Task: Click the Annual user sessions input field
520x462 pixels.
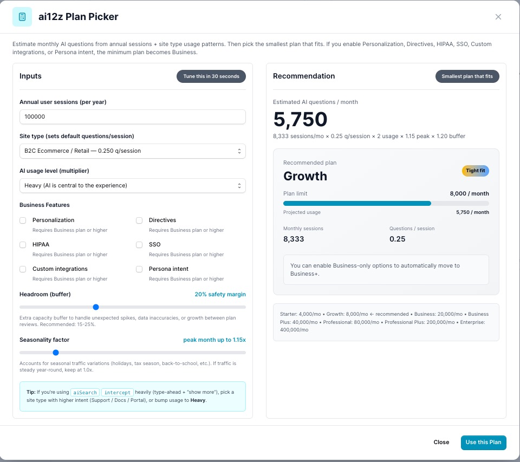Action: (x=132, y=116)
